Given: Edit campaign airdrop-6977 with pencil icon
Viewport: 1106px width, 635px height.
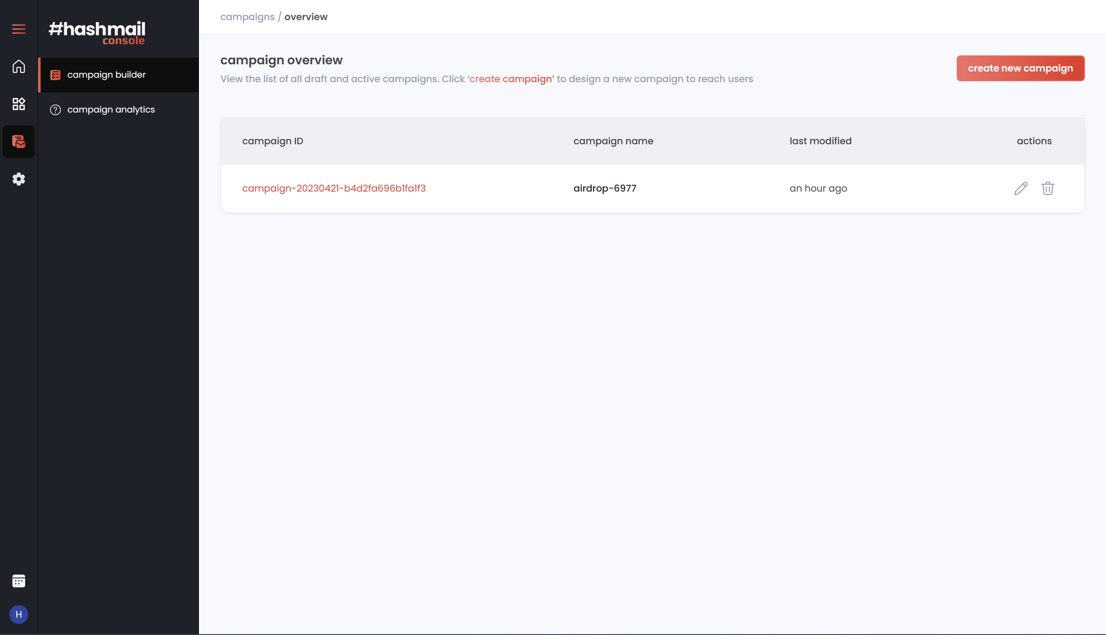Looking at the screenshot, I should pos(1021,188).
